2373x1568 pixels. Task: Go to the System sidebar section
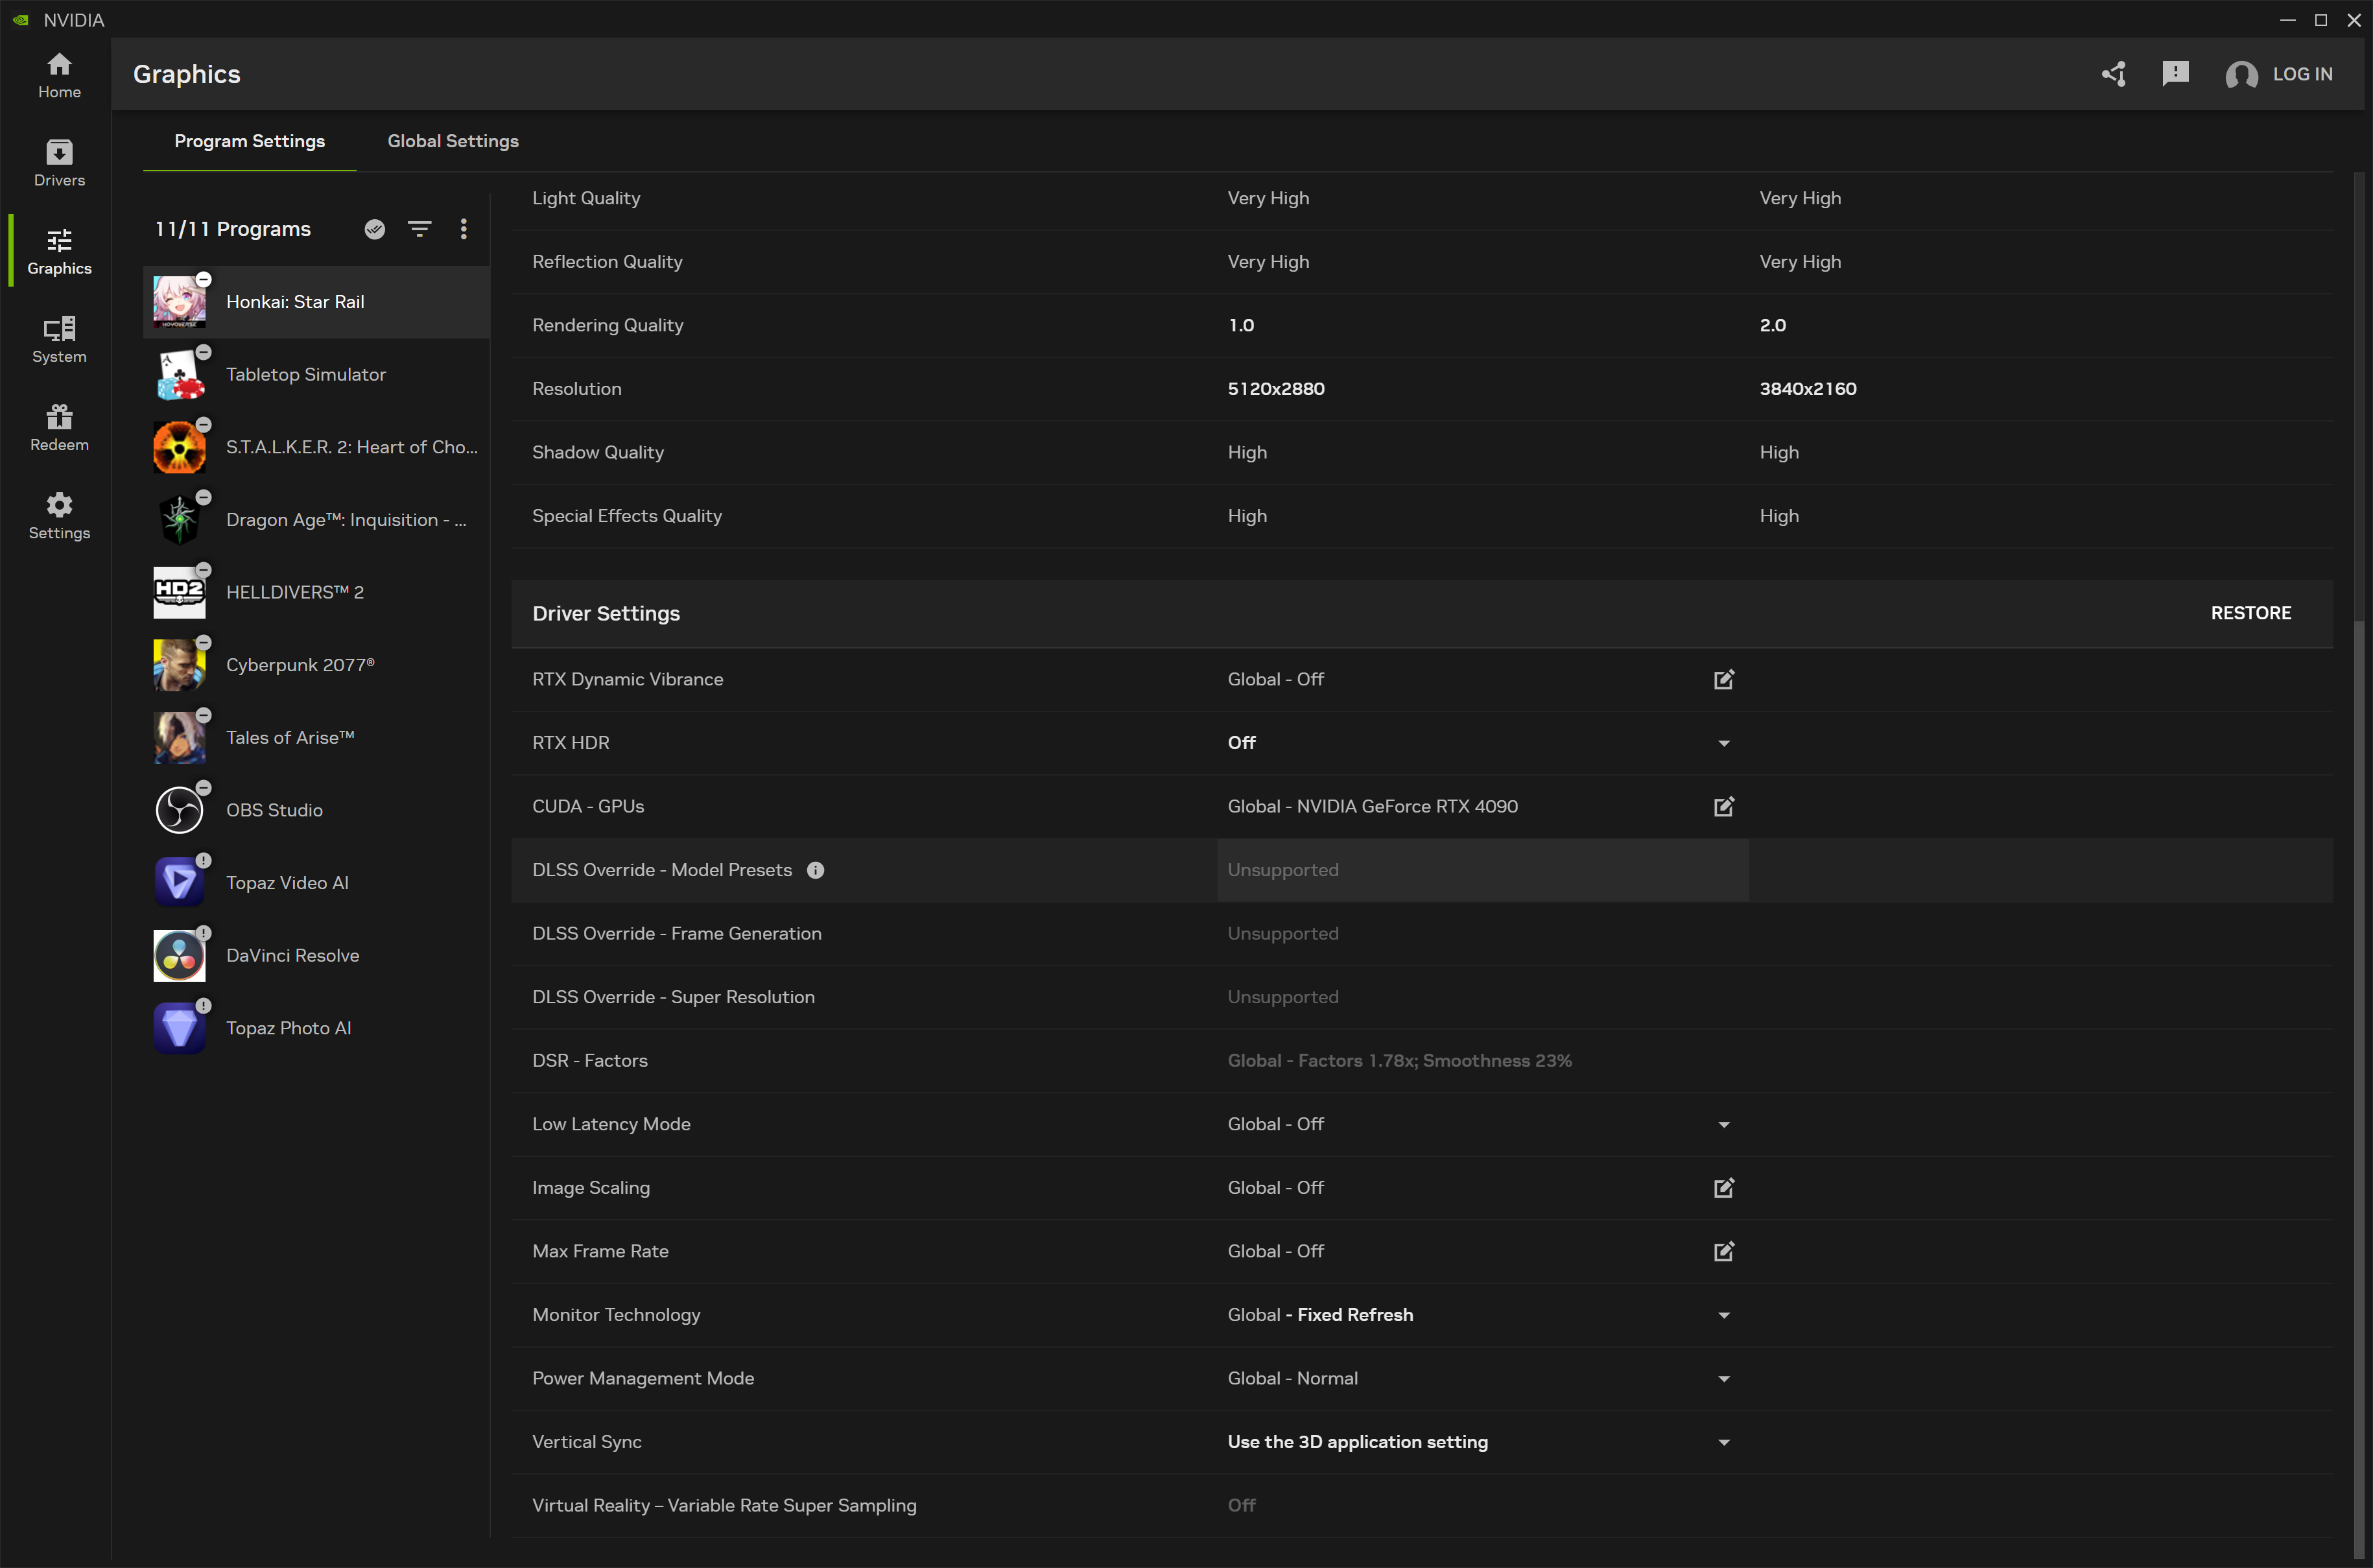tap(59, 340)
